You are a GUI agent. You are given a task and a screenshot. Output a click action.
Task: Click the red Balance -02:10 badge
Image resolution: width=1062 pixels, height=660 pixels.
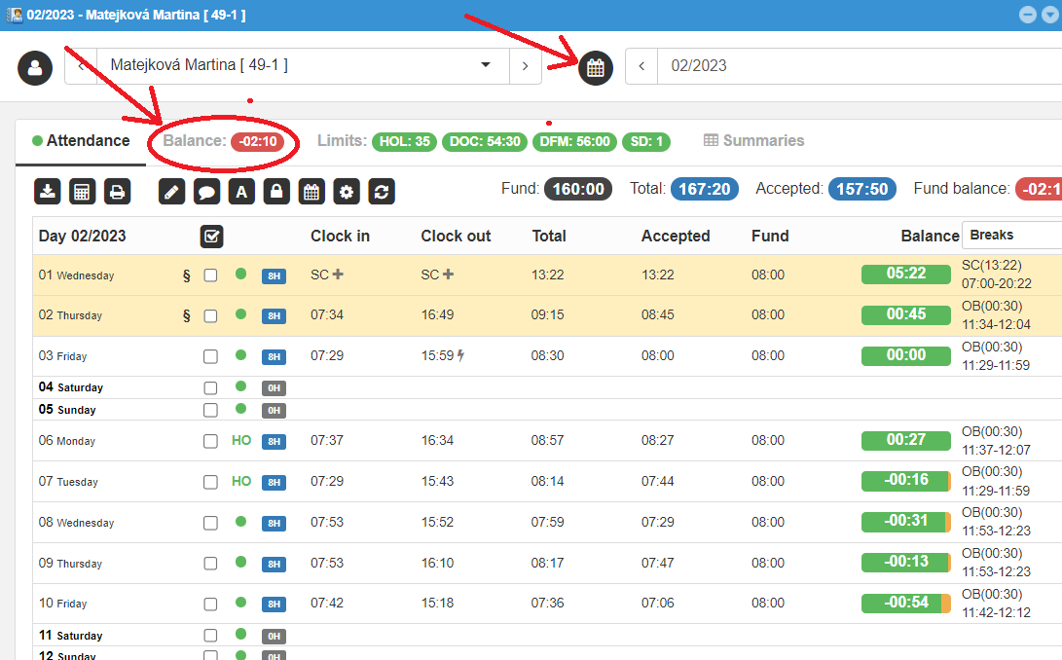tap(258, 142)
